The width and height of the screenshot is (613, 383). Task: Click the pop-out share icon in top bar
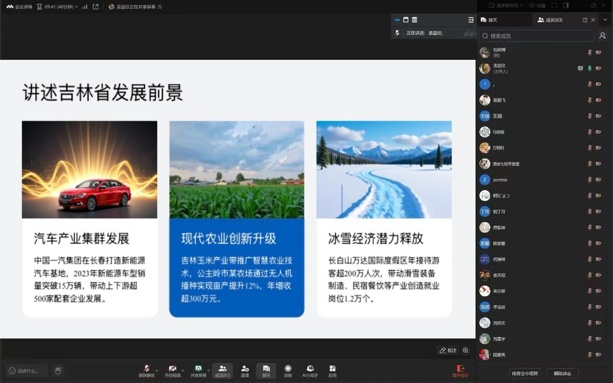point(95,7)
